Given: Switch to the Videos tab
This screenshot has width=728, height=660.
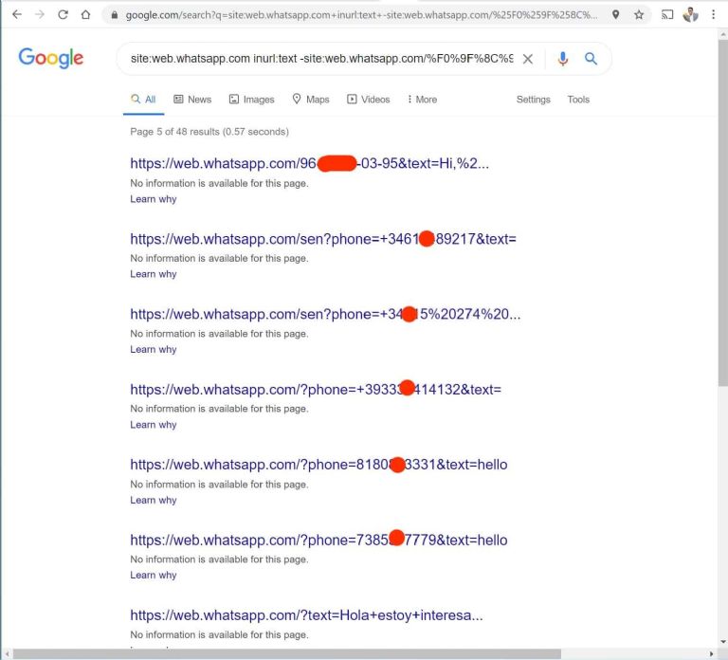Looking at the screenshot, I should [368, 100].
